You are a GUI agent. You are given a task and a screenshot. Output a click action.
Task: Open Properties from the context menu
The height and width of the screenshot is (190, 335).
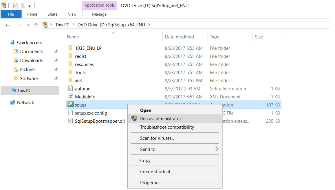175,183
